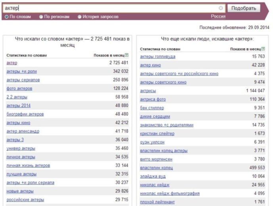Follow the властелин колец актеры link
This screenshot has width=273, height=206.
click(x=163, y=150)
